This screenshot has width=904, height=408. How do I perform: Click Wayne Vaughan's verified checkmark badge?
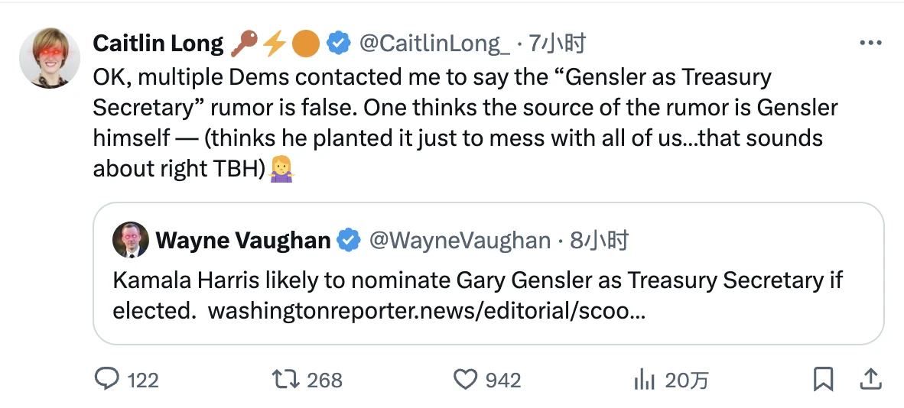click(350, 241)
